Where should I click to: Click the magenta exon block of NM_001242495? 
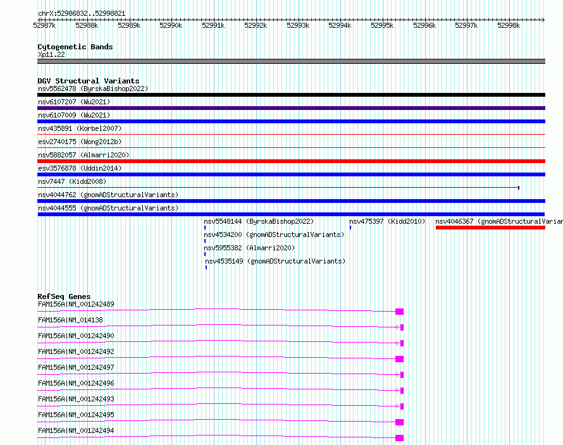(x=400, y=422)
